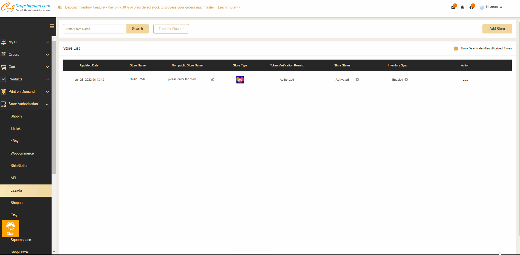520x255 pixels.
Task: Collapse the sidebar with the hamburger icon
Action: click(52, 26)
